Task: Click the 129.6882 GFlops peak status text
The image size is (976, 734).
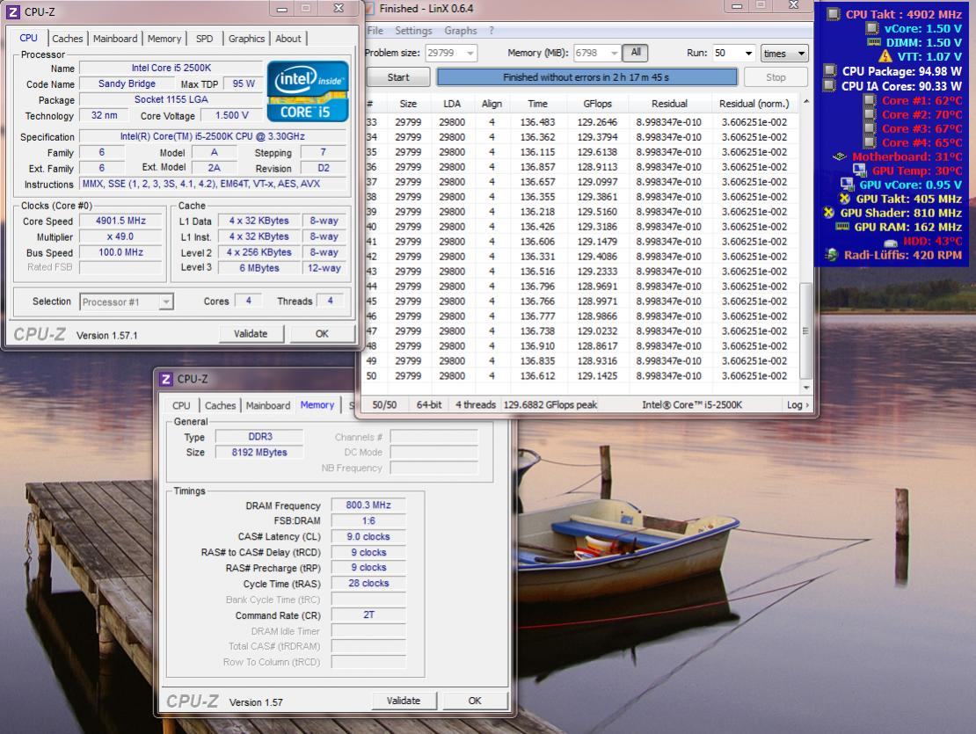Action: [x=550, y=405]
